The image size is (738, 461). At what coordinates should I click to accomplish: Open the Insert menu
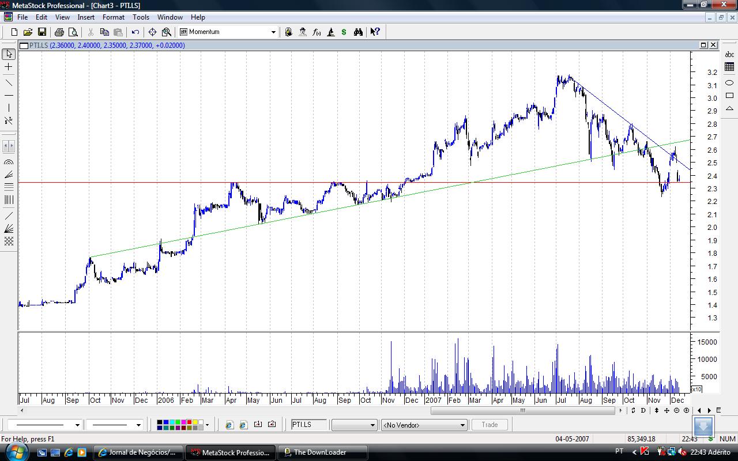tap(86, 17)
